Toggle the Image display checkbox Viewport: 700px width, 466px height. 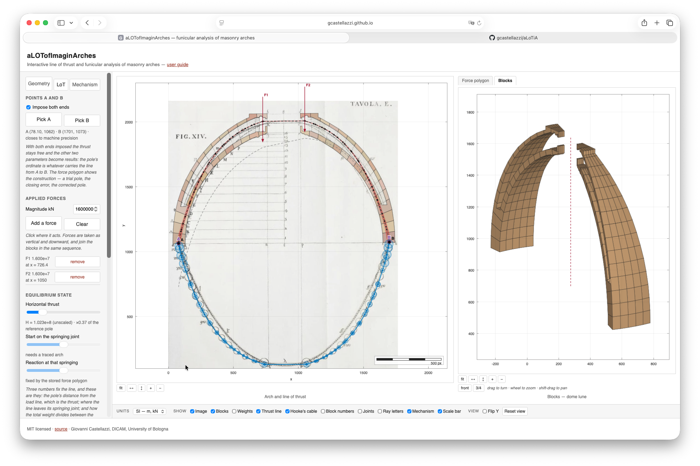click(x=192, y=411)
